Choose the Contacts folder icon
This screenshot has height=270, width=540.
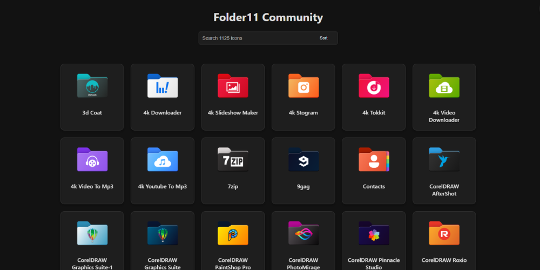[x=374, y=159]
